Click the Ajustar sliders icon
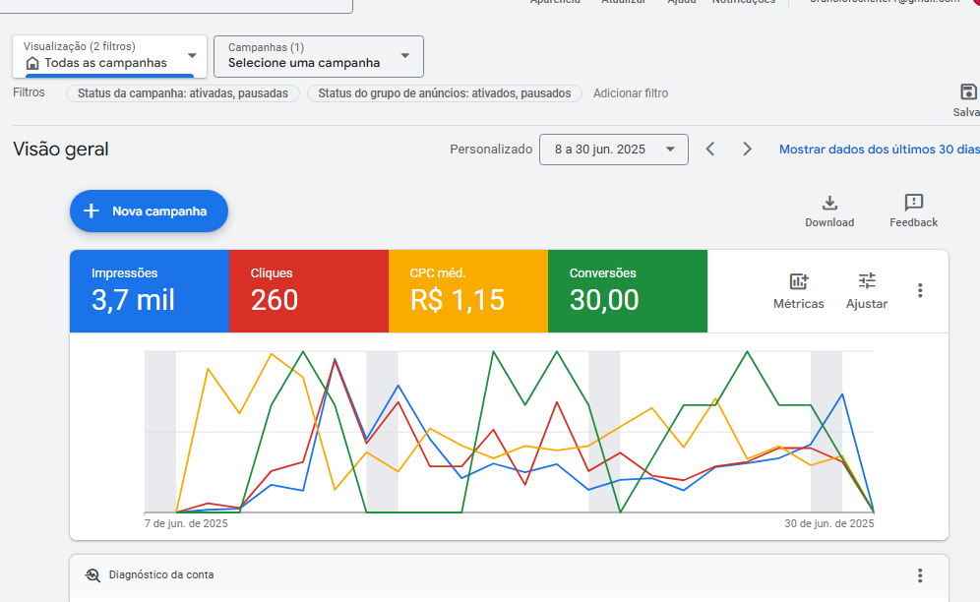The width and height of the screenshot is (980, 602). (866, 281)
